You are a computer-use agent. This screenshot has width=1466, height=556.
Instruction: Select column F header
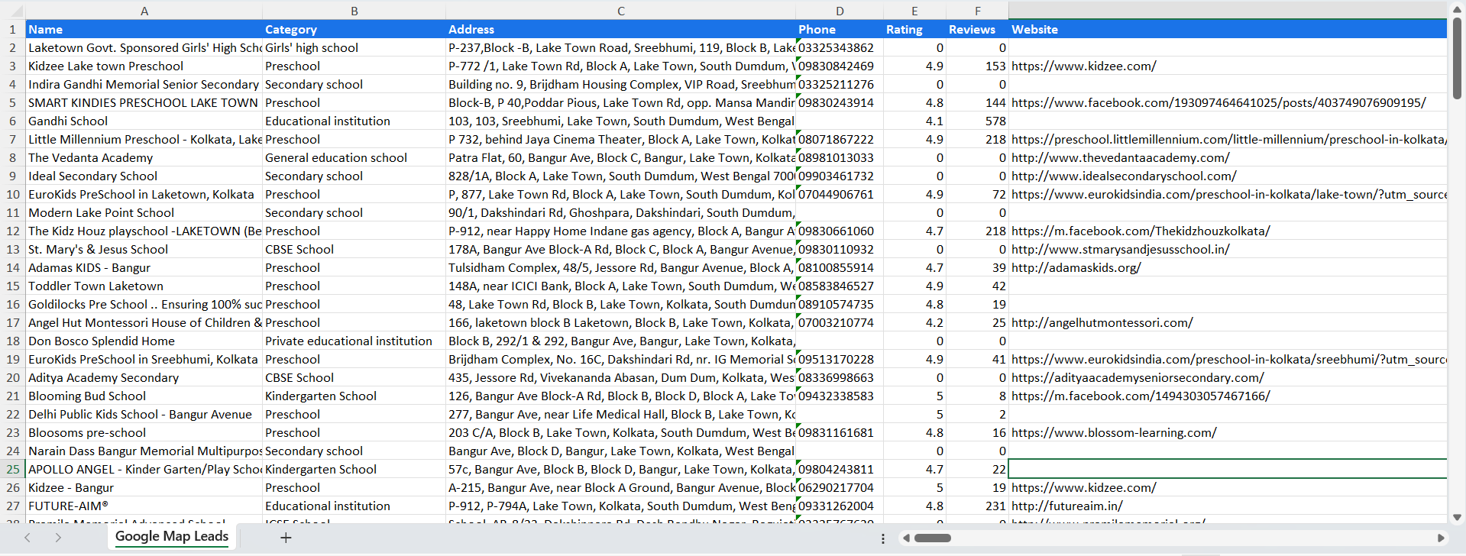click(977, 11)
